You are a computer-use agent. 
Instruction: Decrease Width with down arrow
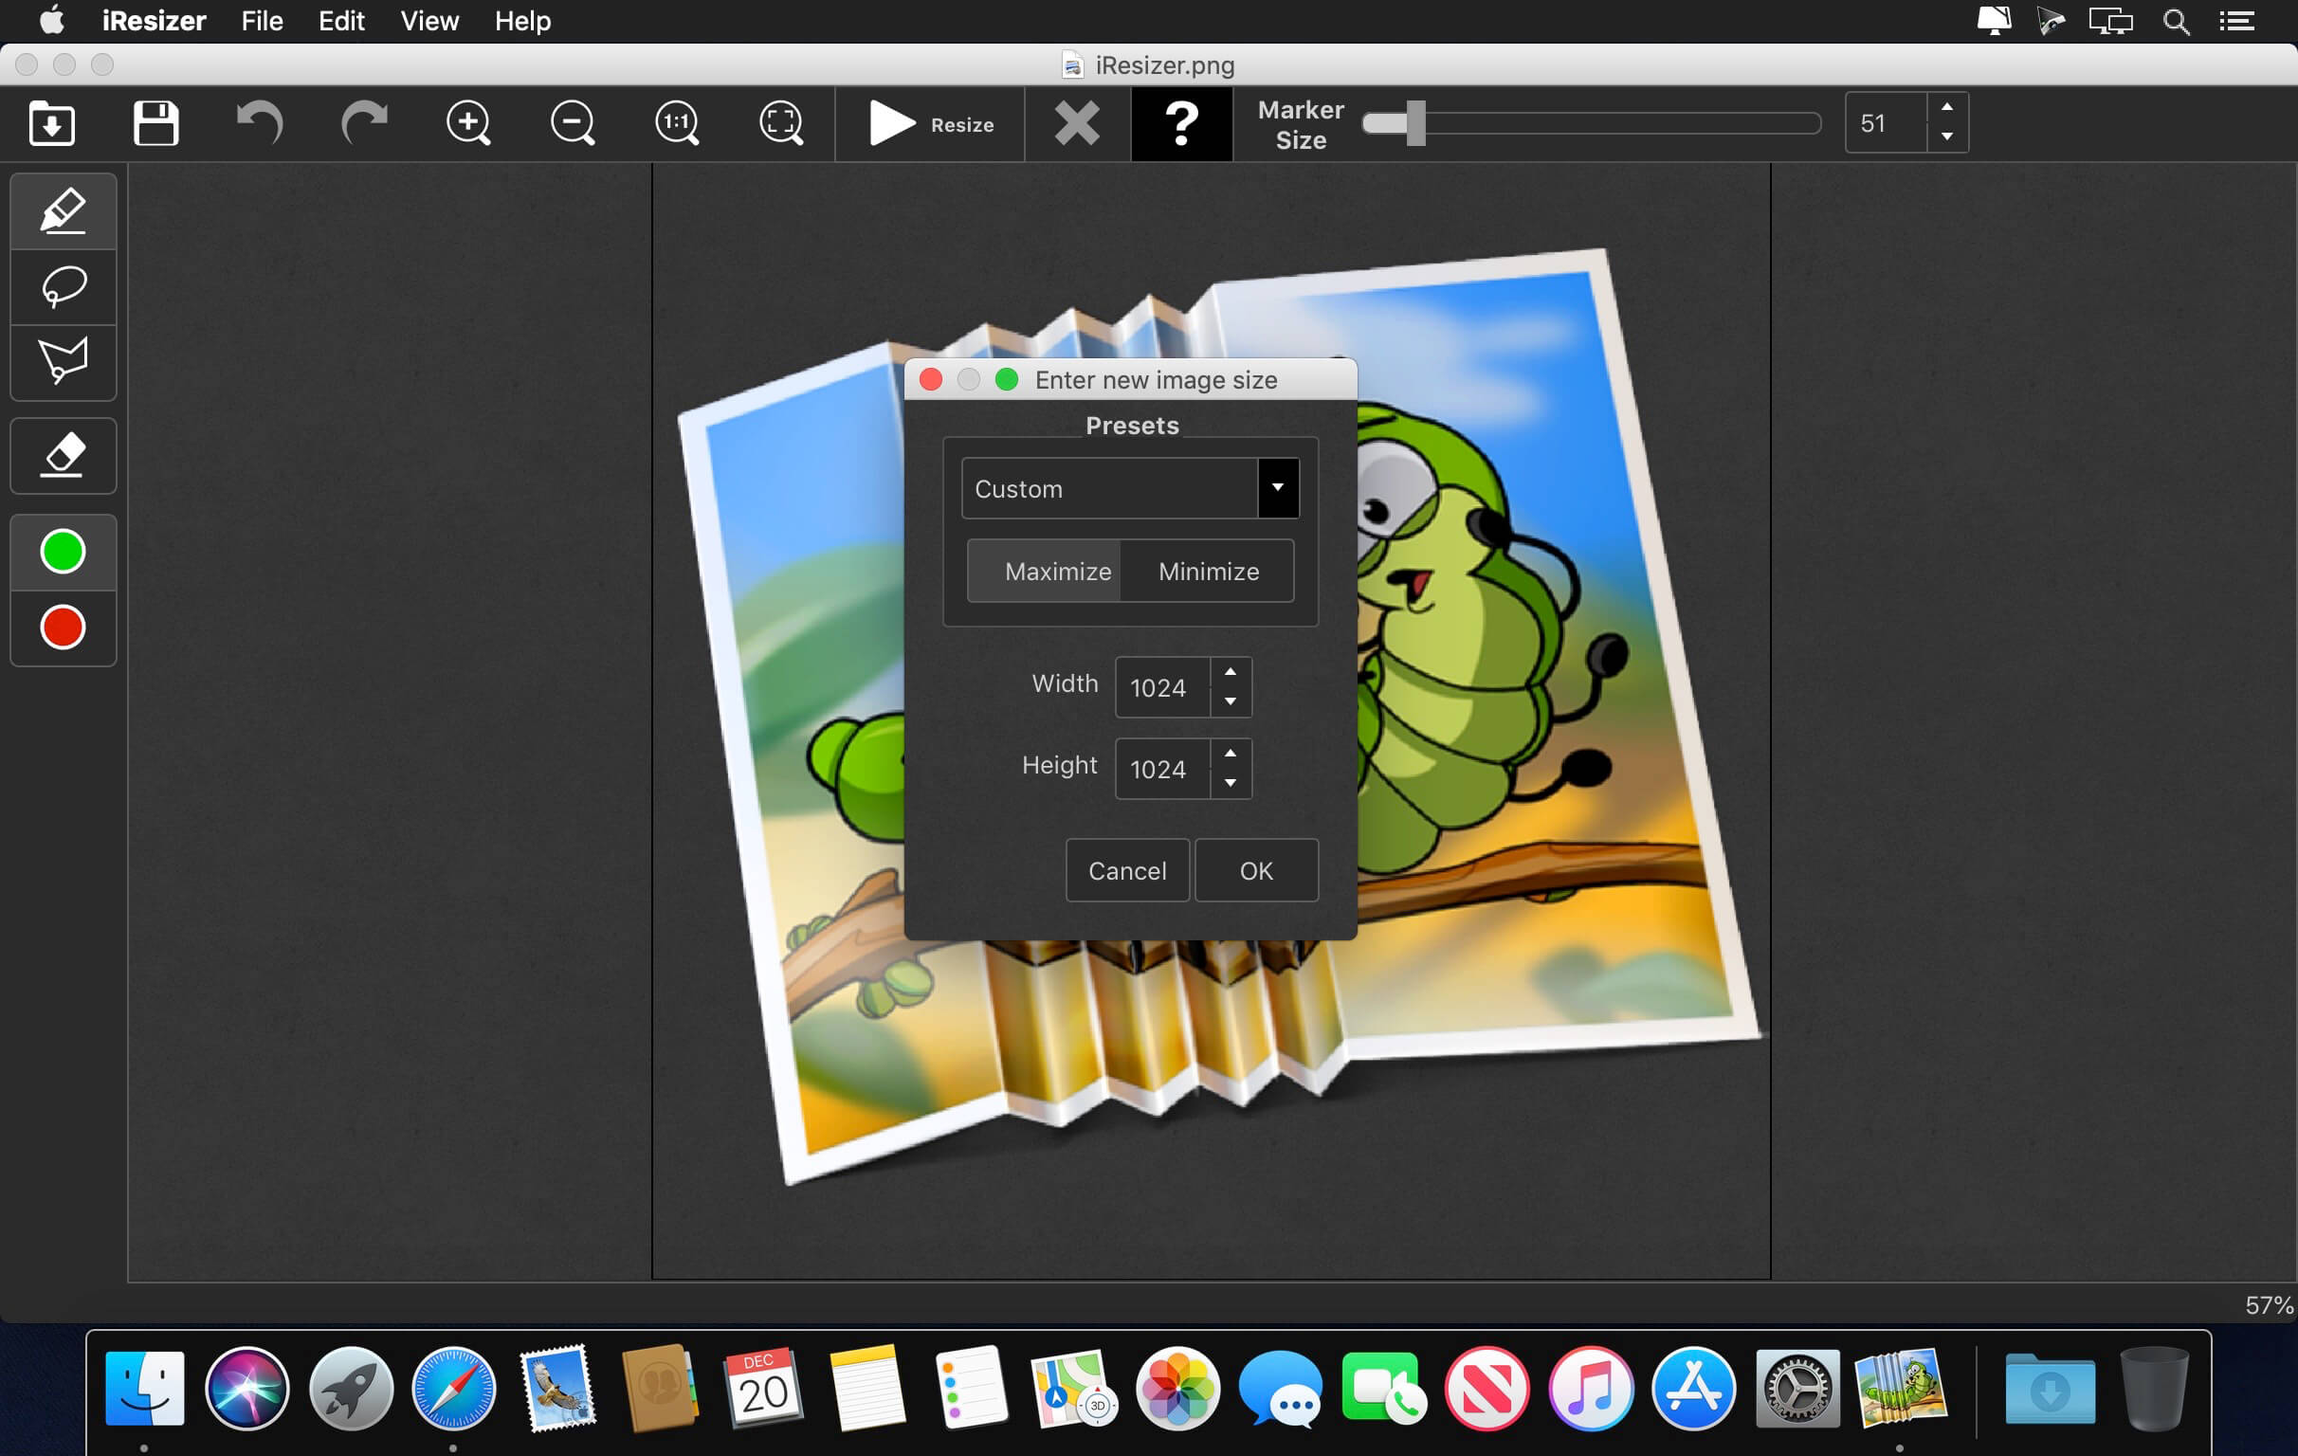pos(1231,702)
